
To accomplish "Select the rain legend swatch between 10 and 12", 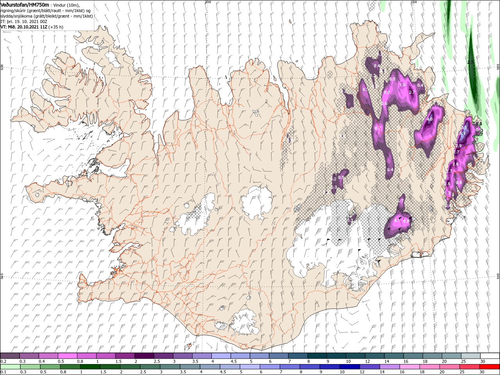I will click(351, 367).
